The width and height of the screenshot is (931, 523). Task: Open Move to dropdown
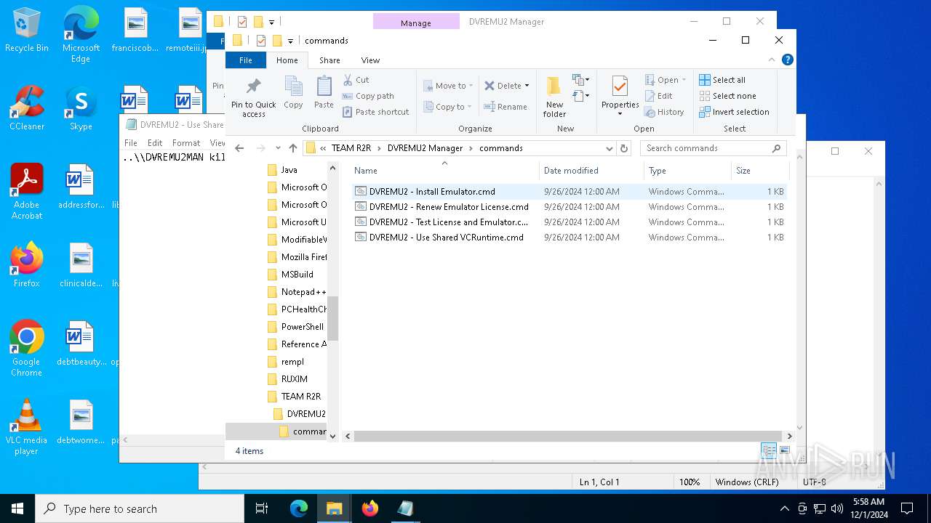coord(449,86)
